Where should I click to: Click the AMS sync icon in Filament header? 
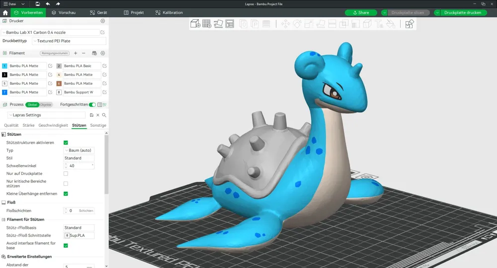click(94, 53)
